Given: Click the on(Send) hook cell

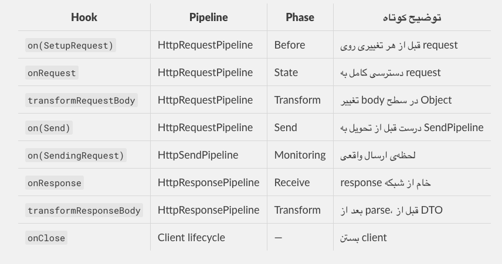Looking at the screenshot, I should (49, 128).
